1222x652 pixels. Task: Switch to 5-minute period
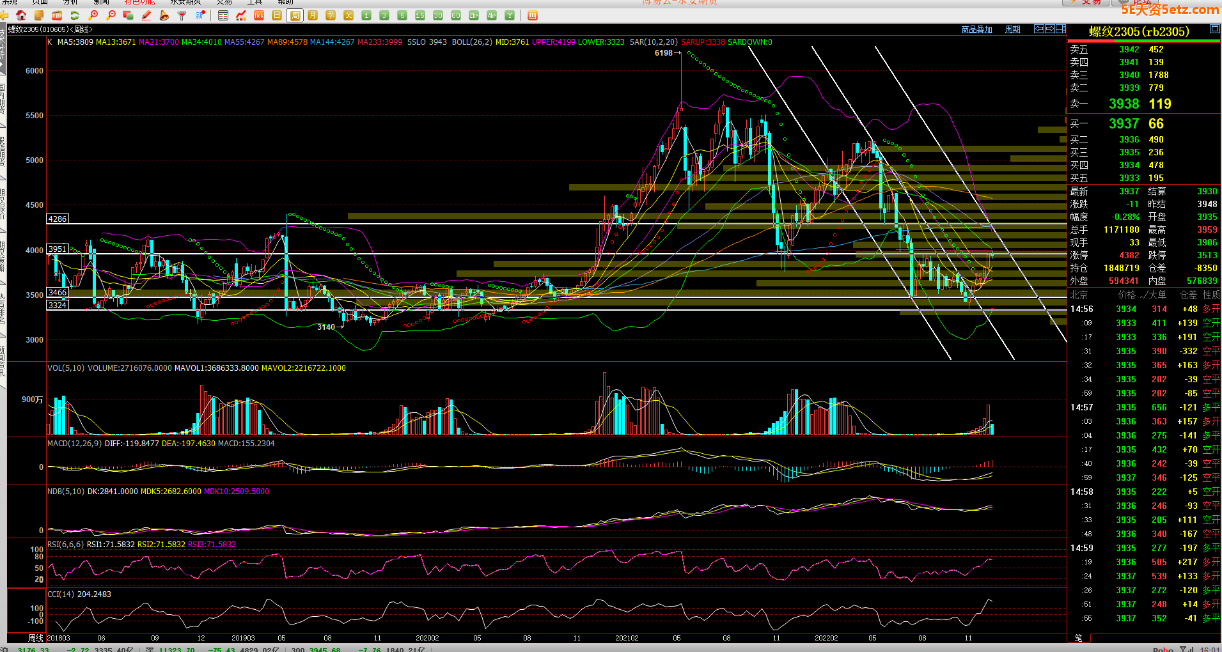[402, 15]
